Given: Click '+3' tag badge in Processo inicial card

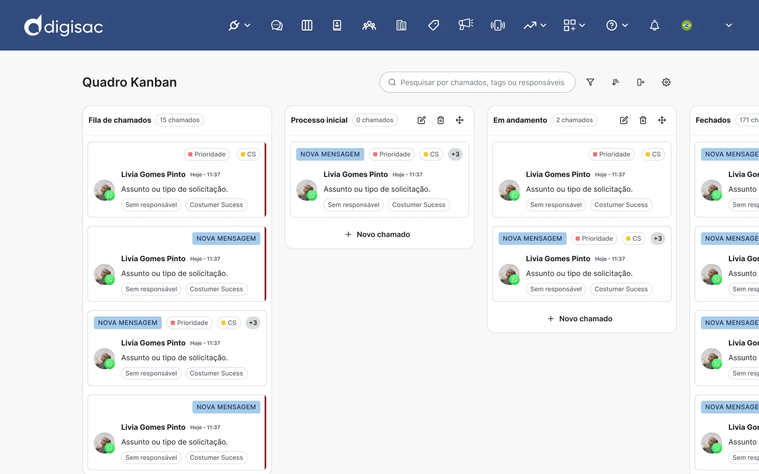Looking at the screenshot, I should 455,154.
